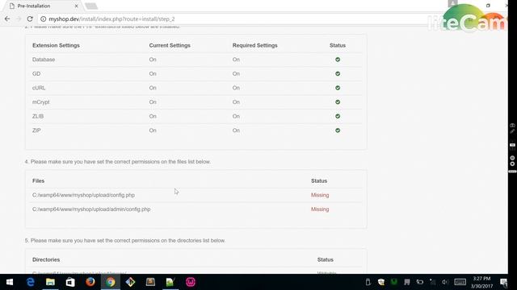This screenshot has height=290, width=517.
Task: Click the ZIP extension label
Action: tap(36, 130)
